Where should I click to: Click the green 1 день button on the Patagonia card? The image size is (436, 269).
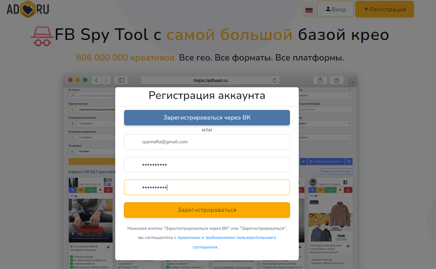click(330, 190)
